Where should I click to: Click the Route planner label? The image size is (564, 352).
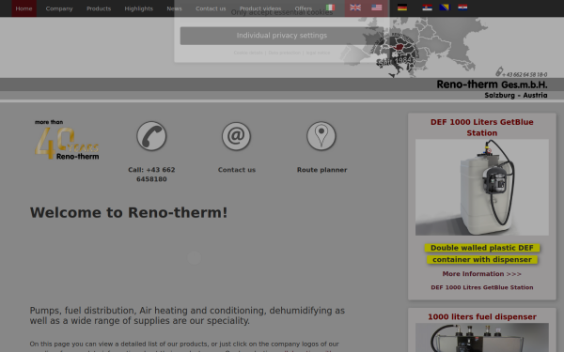click(x=321, y=170)
